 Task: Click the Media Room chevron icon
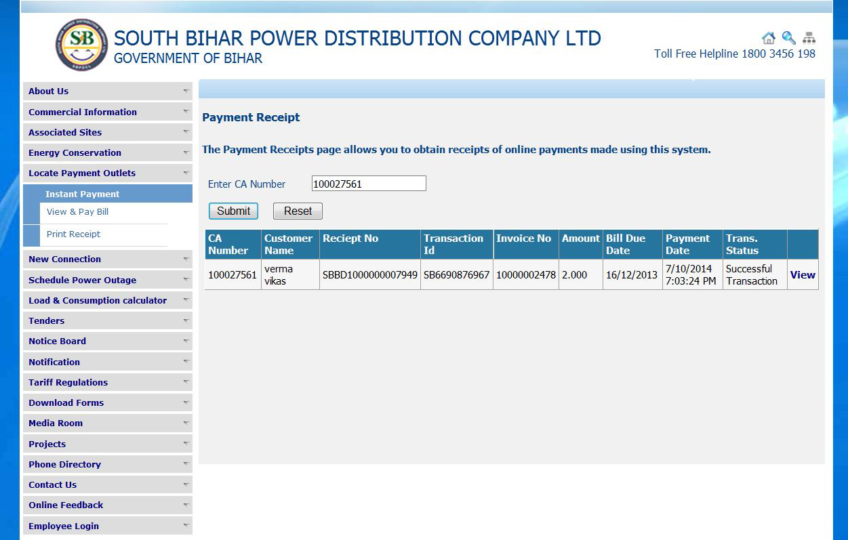[x=185, y=423]
